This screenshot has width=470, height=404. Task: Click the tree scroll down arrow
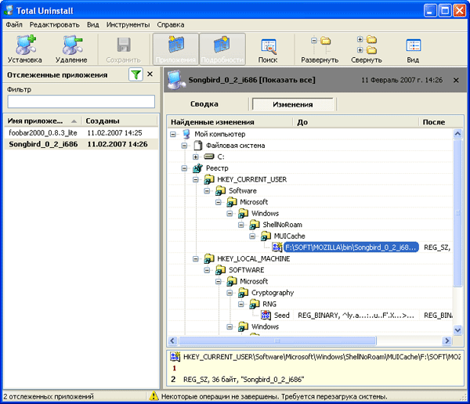pos(457,330)
